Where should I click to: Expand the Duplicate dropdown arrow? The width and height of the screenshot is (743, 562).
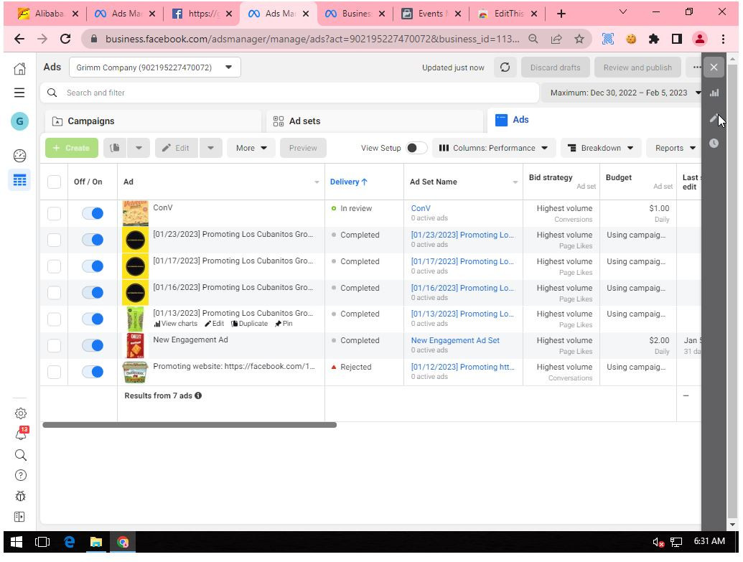(x=139, y=148)
